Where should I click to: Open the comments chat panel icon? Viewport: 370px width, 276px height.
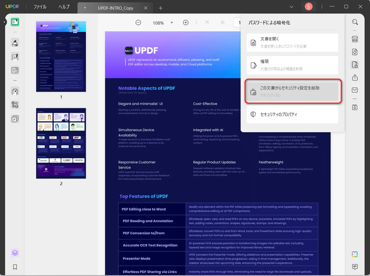click(x=355, y=267)
